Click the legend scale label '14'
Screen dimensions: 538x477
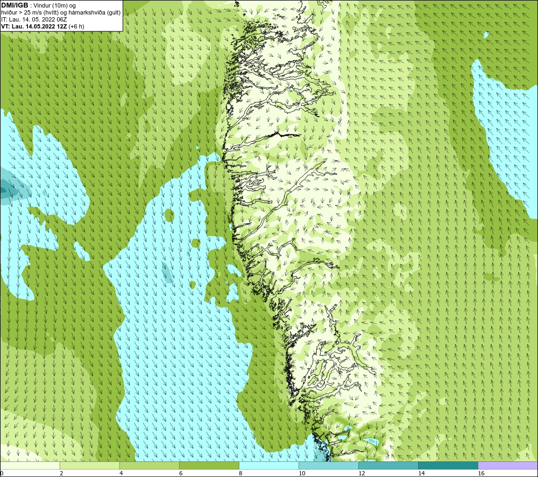(x=421, y=473)
